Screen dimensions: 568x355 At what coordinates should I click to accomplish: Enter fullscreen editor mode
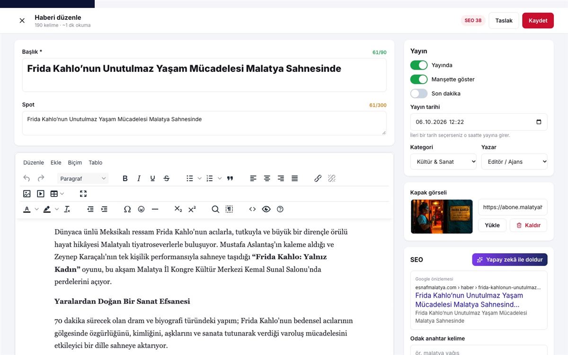click(83, 194)
